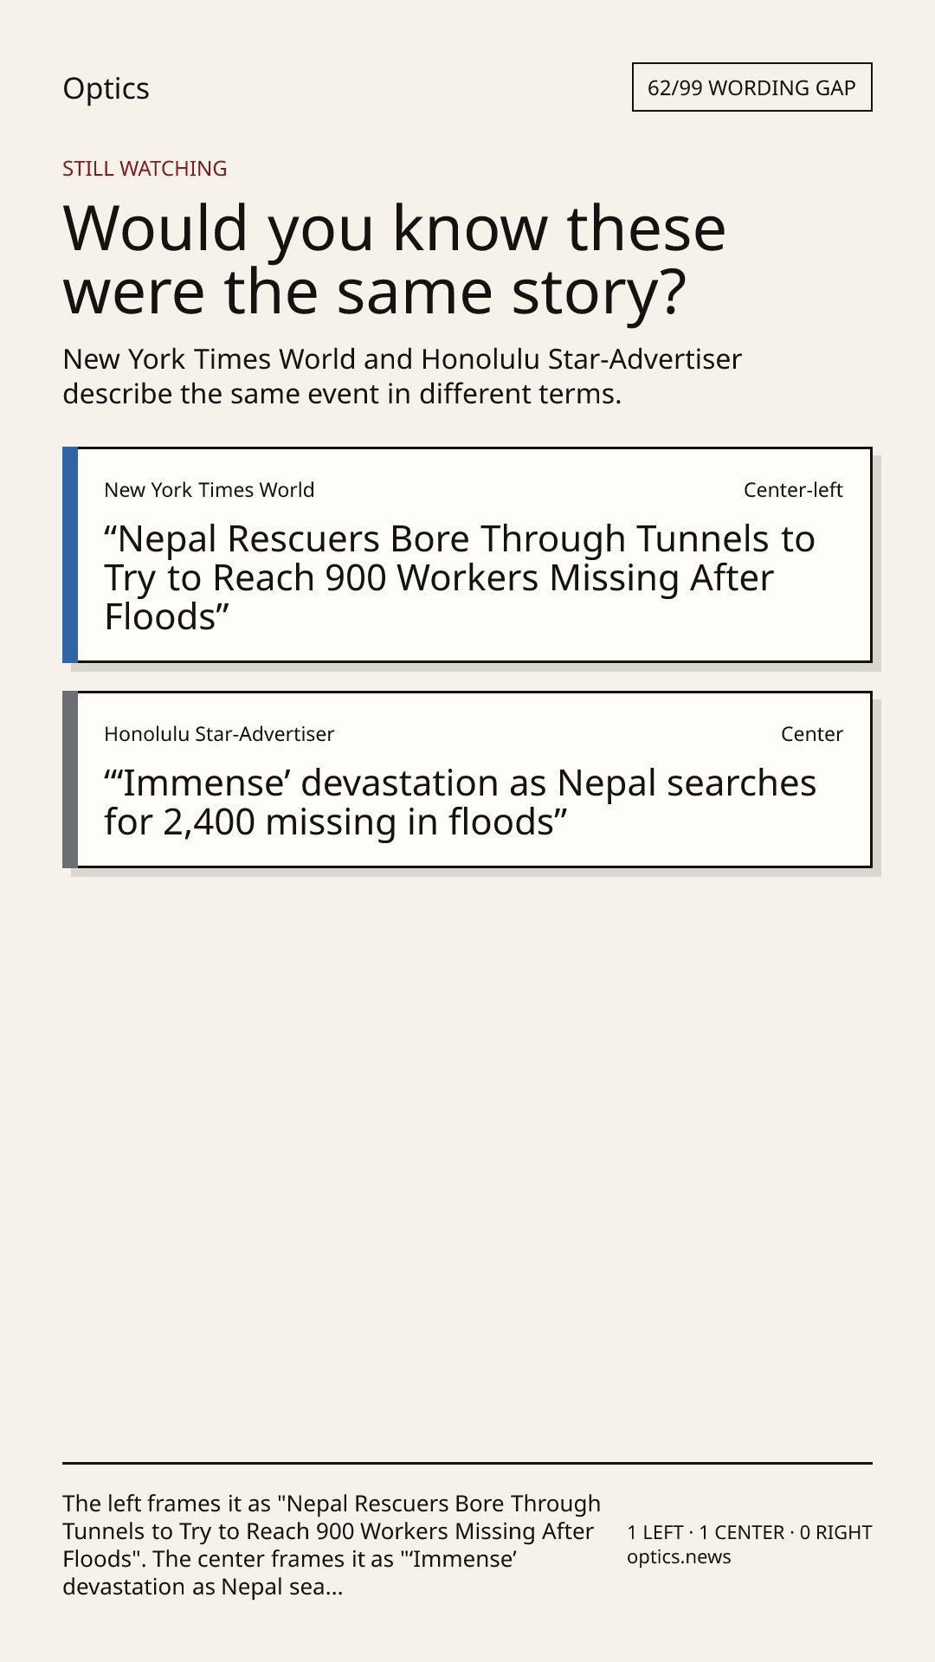Open the Nepal Rescuers Bore Through Tunnels headline
This screenshot has width=935, height=1662.
point(460,577)
